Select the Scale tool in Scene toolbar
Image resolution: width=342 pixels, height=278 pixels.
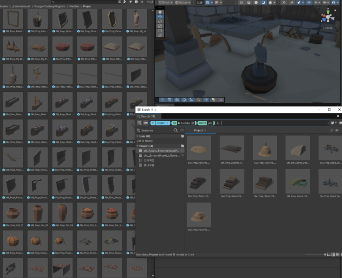(x=160, y=26)
